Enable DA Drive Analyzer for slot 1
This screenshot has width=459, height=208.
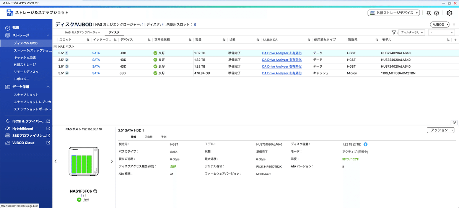pyautogui.click(x=282, y=53)
